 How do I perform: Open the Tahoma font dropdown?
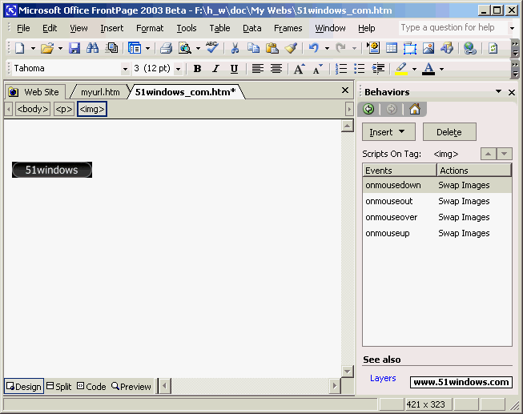tap(125, 69)
